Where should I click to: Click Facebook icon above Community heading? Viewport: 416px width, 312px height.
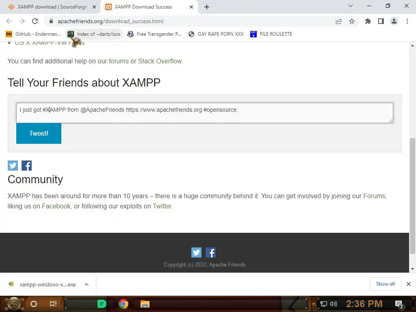[x=26, y=166]
